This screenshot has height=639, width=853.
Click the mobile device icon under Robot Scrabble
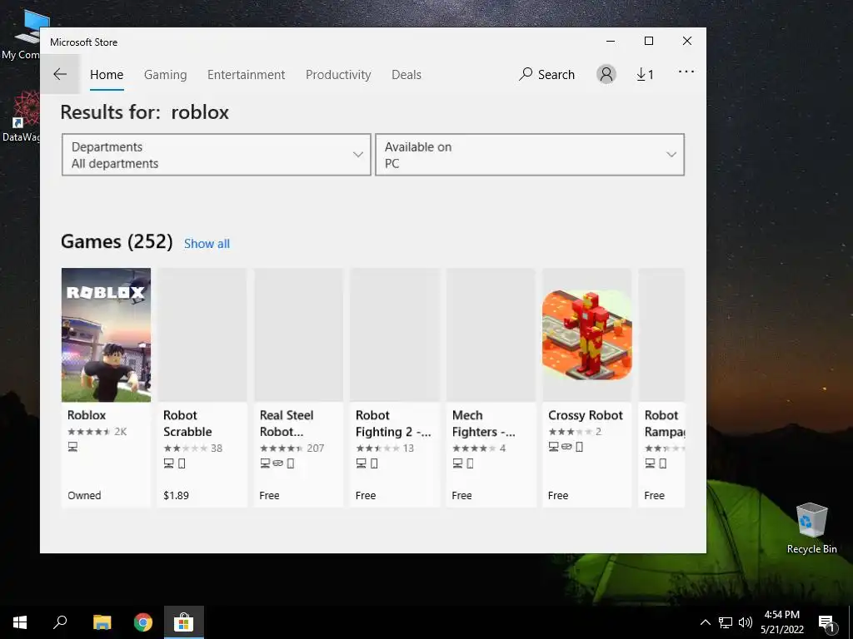point(182,463)
